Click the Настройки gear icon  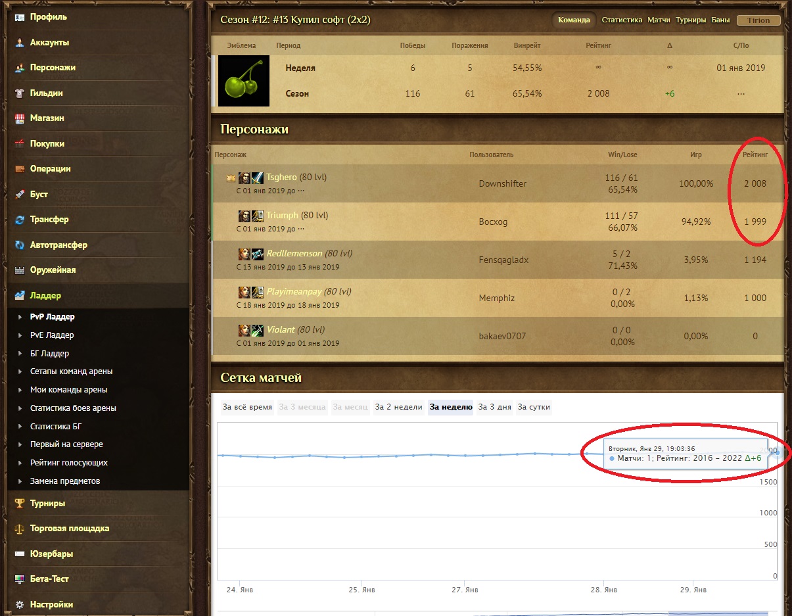pos(20,604)
